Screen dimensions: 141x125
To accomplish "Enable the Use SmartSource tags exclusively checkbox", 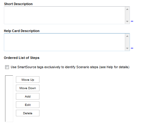I will click(7, 67).
